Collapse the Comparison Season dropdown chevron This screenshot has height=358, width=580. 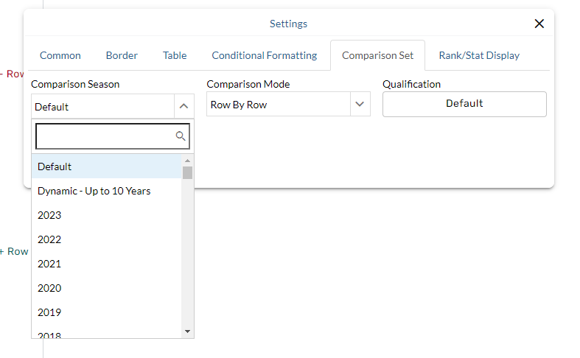pos(184,106)
